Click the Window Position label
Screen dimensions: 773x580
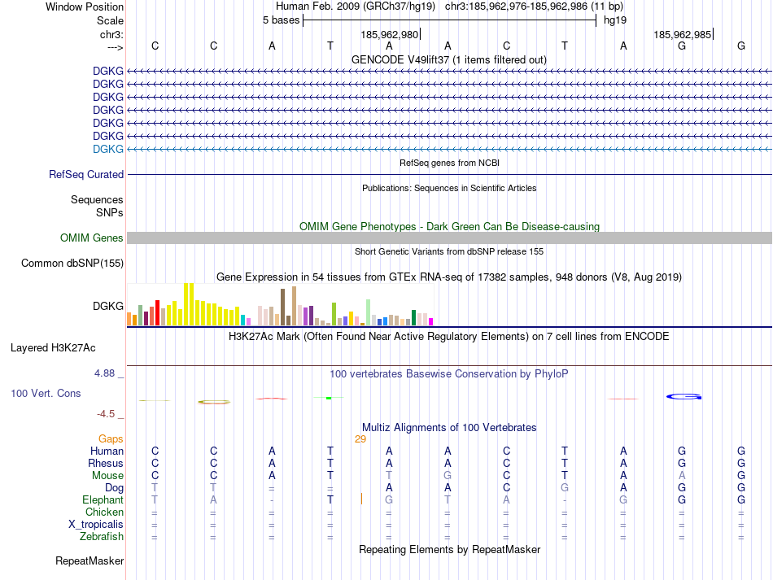click(x=85, y=7)
